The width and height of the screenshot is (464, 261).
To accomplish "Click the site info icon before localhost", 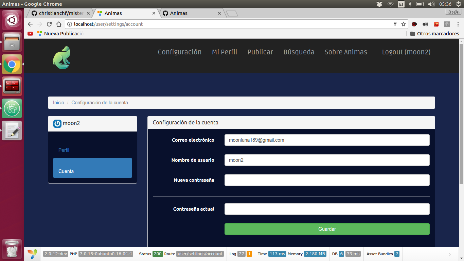I will pos(70,24).
